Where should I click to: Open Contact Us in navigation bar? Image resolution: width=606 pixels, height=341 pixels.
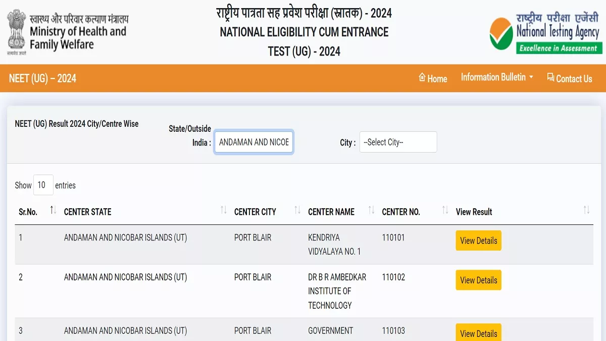569,78
